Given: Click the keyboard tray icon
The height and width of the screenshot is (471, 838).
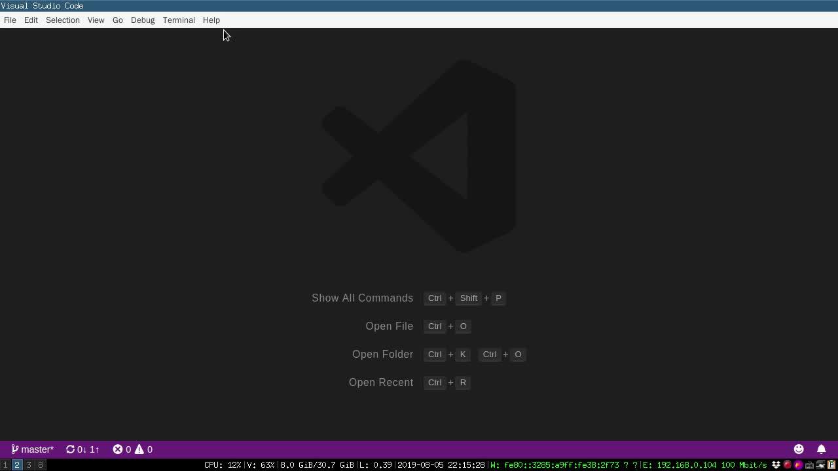Looking at the screenshot, I should (x=809, y=465).
